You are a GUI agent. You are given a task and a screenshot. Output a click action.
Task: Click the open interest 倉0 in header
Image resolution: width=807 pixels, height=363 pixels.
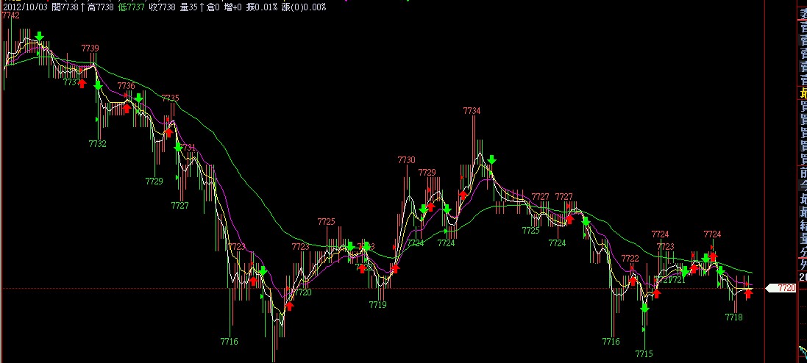(213, 7)
